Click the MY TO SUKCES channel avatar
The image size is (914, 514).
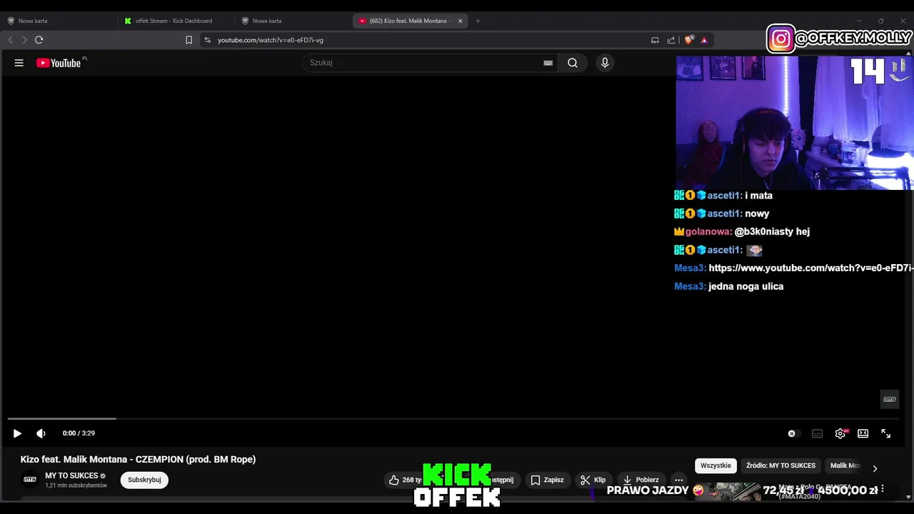[30, 480]
